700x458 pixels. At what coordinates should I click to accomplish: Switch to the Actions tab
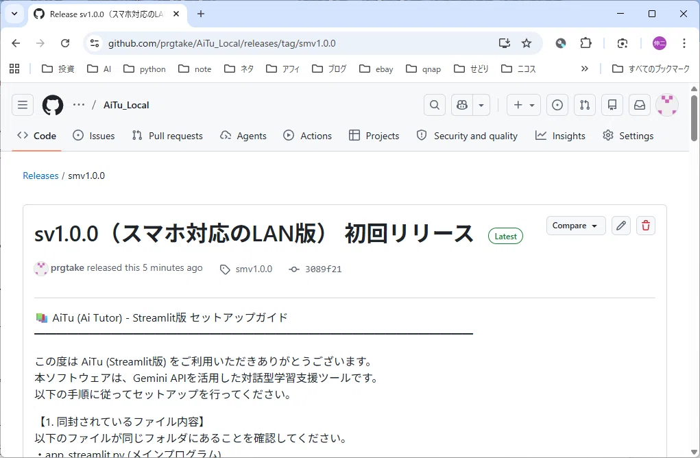click(308, 136)
